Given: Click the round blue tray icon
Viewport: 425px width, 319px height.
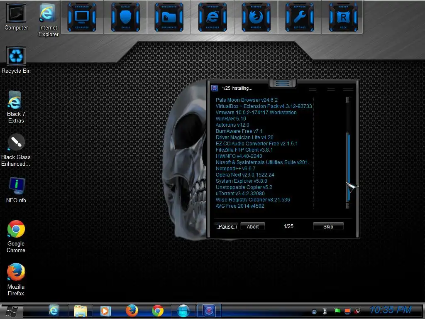Looking at the screenshot, I should tap(314, 312).
